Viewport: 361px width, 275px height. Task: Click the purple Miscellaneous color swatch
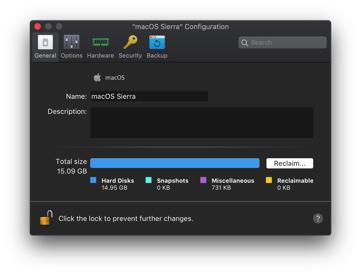[203, 180]
